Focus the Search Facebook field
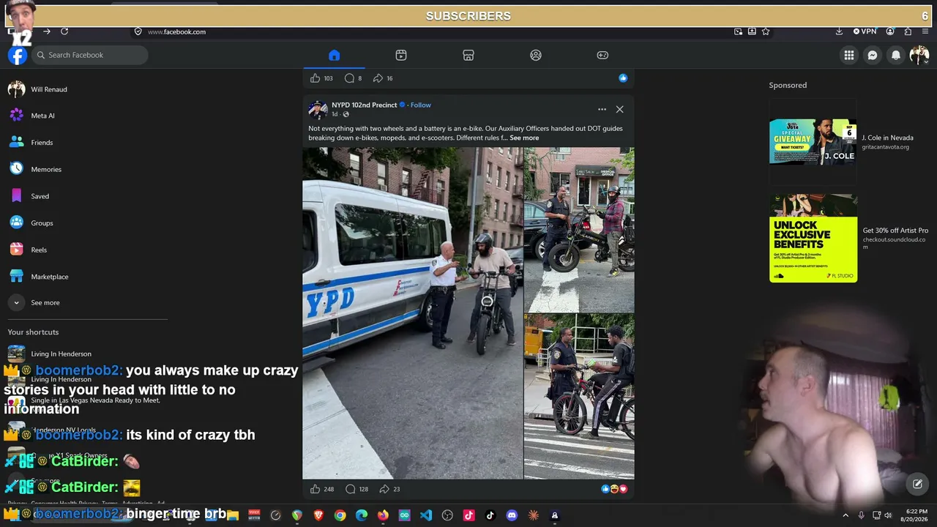The width and height of the screenshot is (937, 527). [89, 55]
